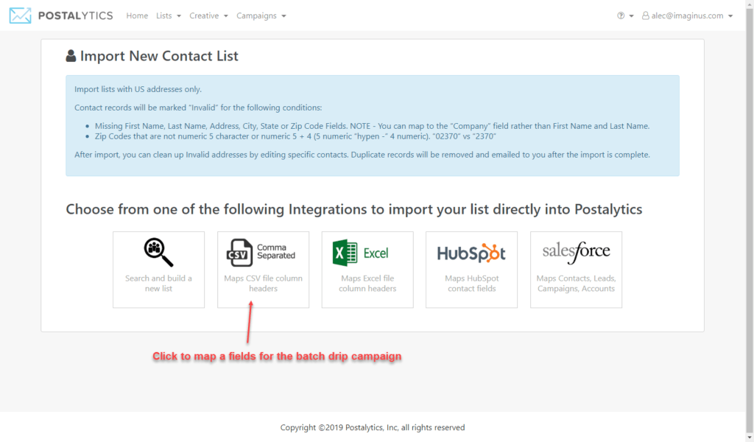The height and width of the screenshot is (442, 754).
Task: Click 'Maps CSV file column headers' text
Action: click(263, 284)
